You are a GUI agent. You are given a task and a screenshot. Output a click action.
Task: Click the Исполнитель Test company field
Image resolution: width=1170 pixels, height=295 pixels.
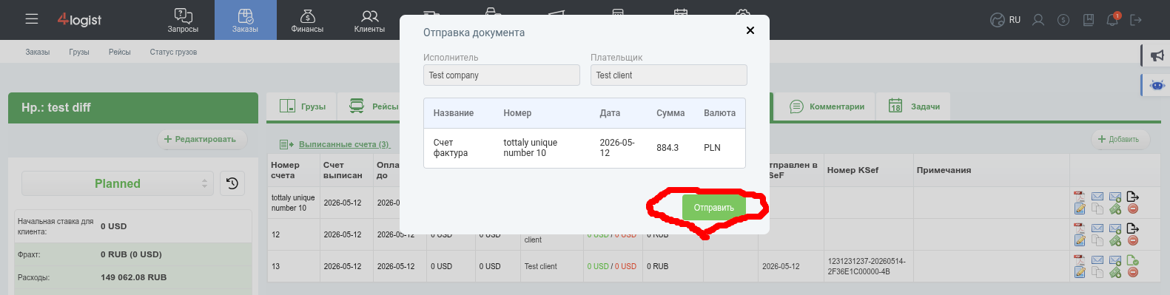(x=502, y=75)
